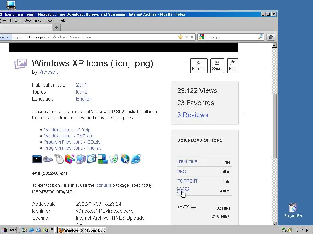Click the first quick launch notepad icon
313x234 pixels.
[24, 230]
